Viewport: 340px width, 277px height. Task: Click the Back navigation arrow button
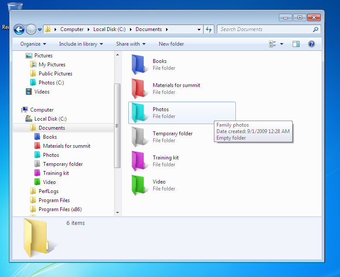coord(19,29)
